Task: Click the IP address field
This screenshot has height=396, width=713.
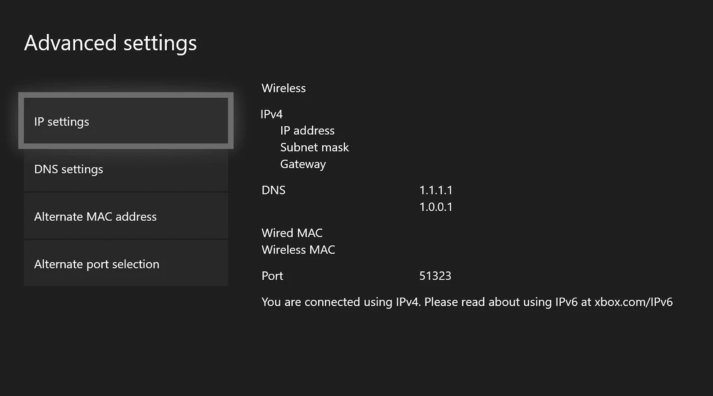Action: tap(307, 130)
